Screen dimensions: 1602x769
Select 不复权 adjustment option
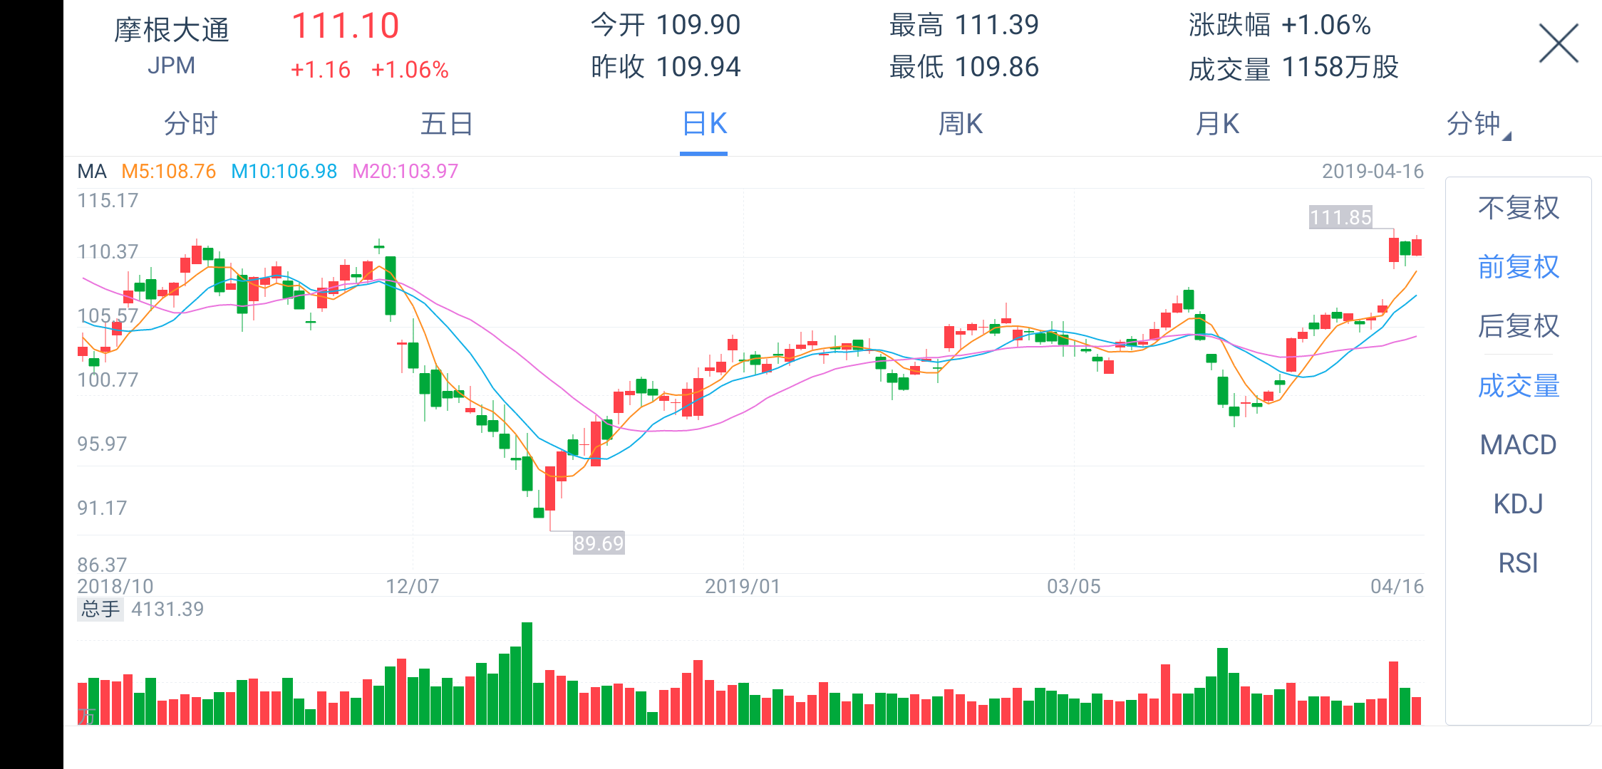point(1518,208)
